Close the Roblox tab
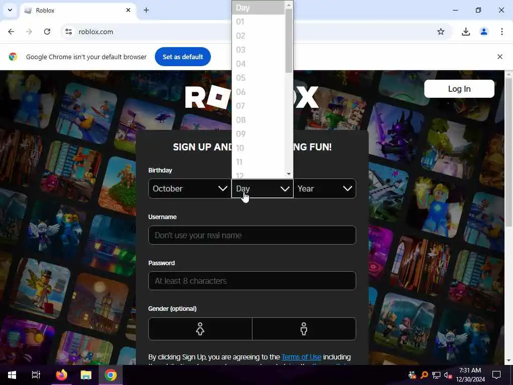Viewport: 513px width, 385px height. (128, 10)
